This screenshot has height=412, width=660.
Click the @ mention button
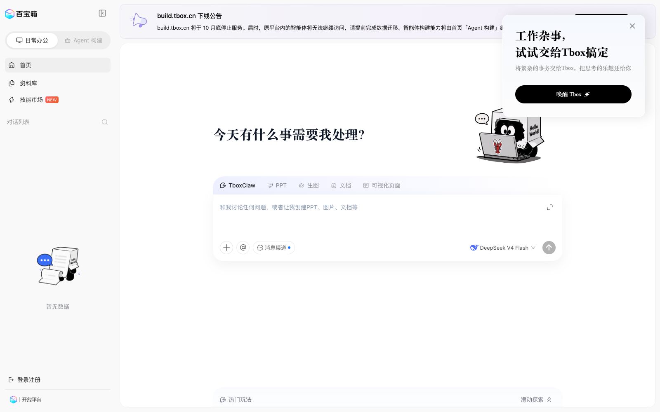pos(243,248)
